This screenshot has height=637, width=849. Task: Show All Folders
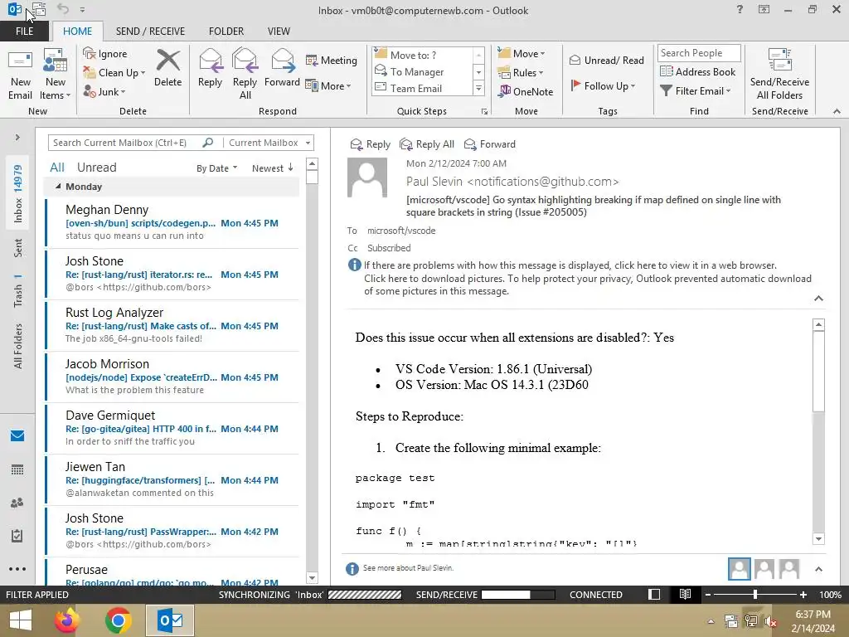[18, 346]
